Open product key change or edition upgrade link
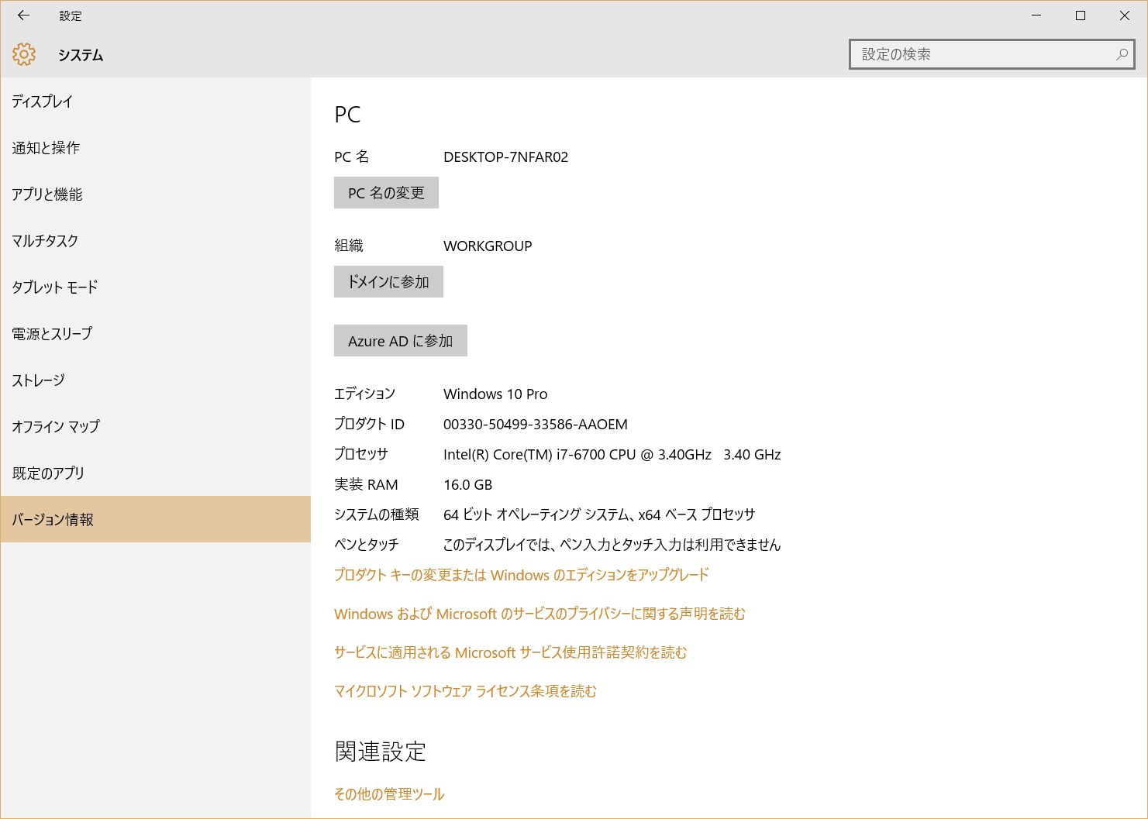 [x=522, y=575]
